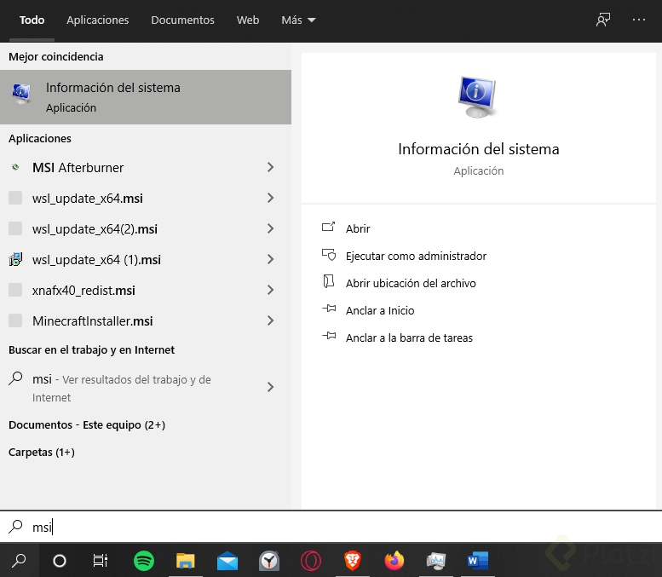662x577 pixels.
Task: Click the shield icon for run as administrator
Action: [x=329, y=255]
